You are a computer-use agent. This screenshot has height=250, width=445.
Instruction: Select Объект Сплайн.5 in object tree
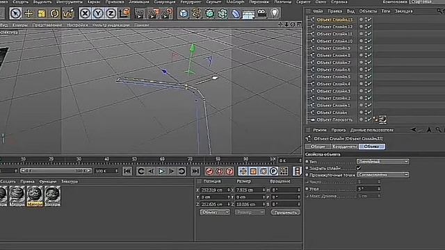tap(333, 77)
